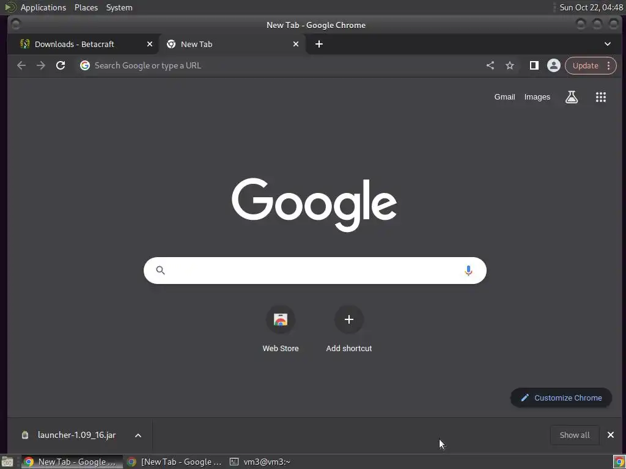Show all downloads
The width and height of the screenshot is (626, 469).
(575, 435)
